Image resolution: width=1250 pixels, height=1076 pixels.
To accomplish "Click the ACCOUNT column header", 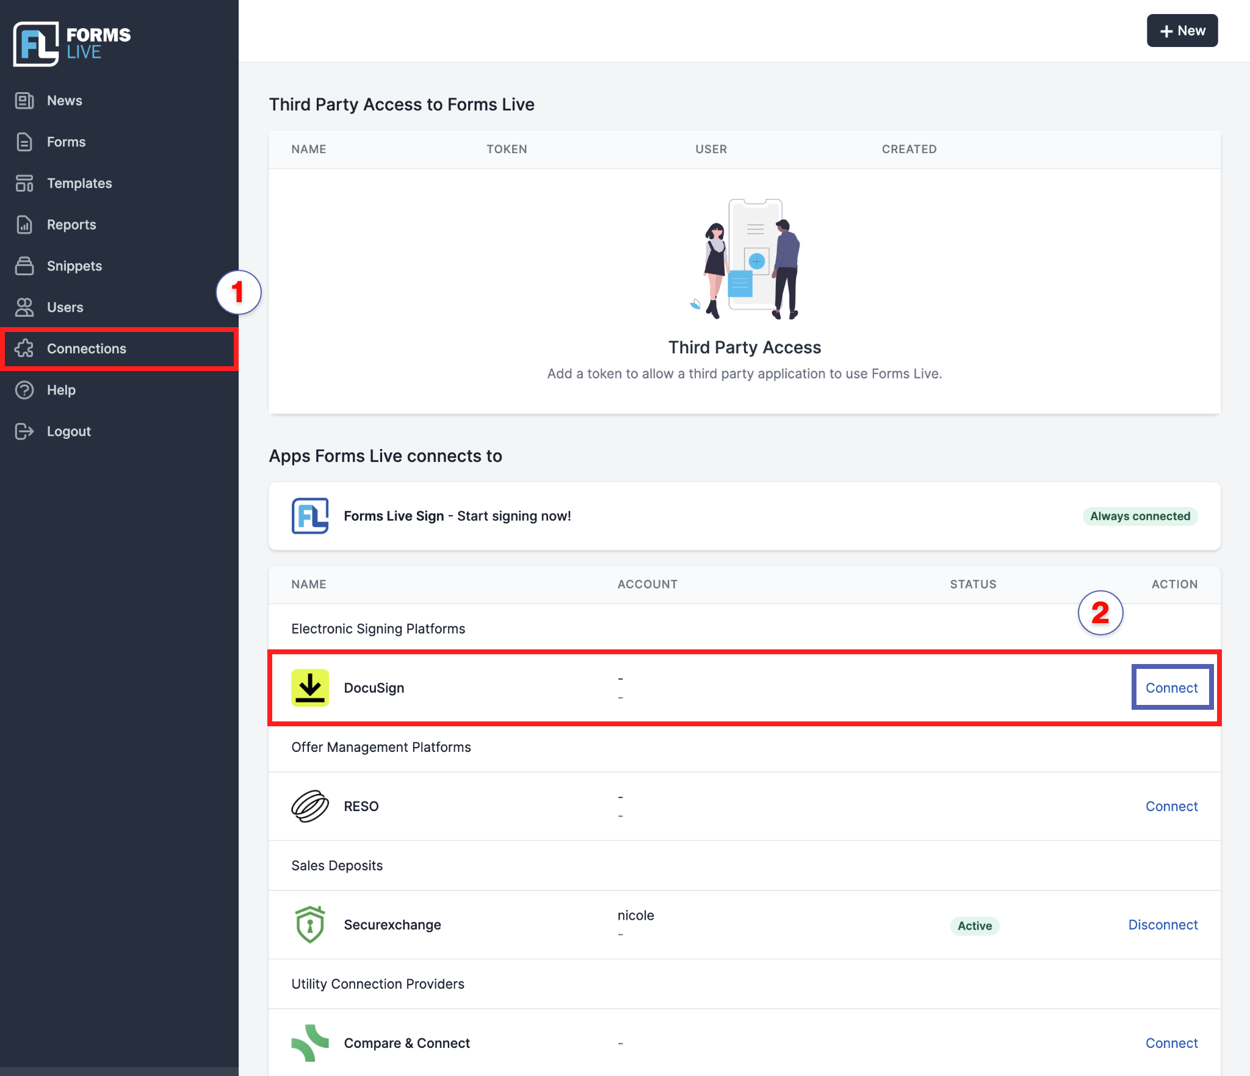I will click(x=648, y=584).
